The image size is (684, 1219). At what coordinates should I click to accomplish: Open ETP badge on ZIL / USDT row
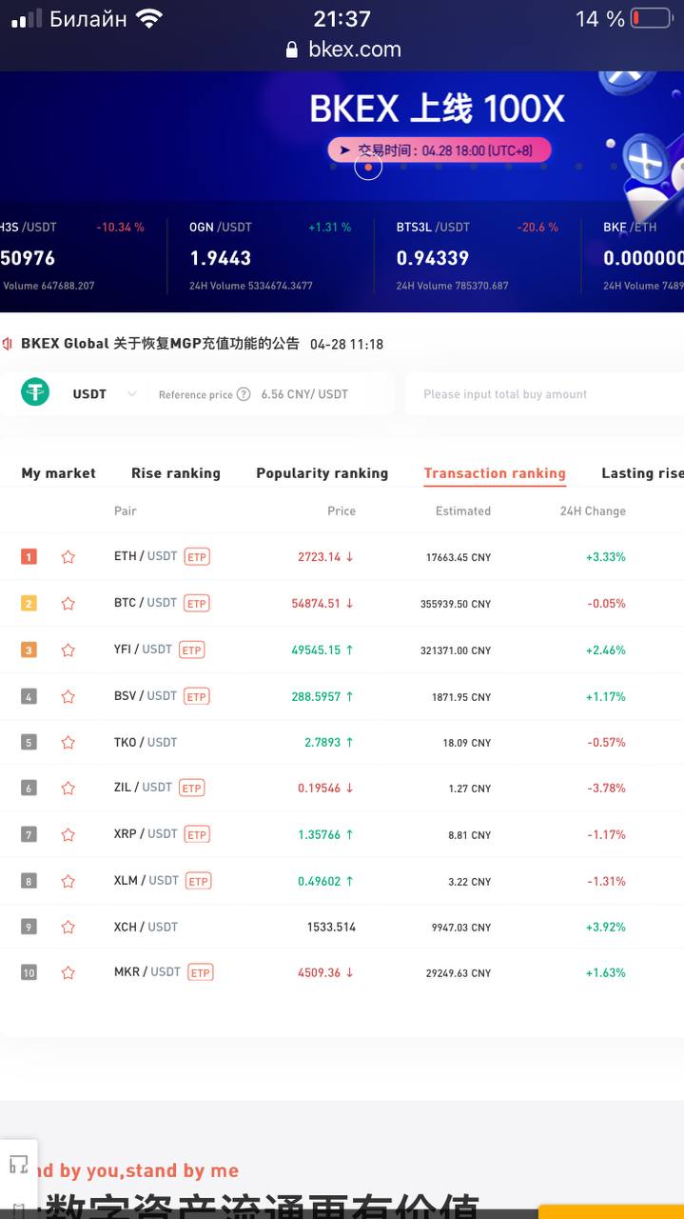[x=192, y=789]
